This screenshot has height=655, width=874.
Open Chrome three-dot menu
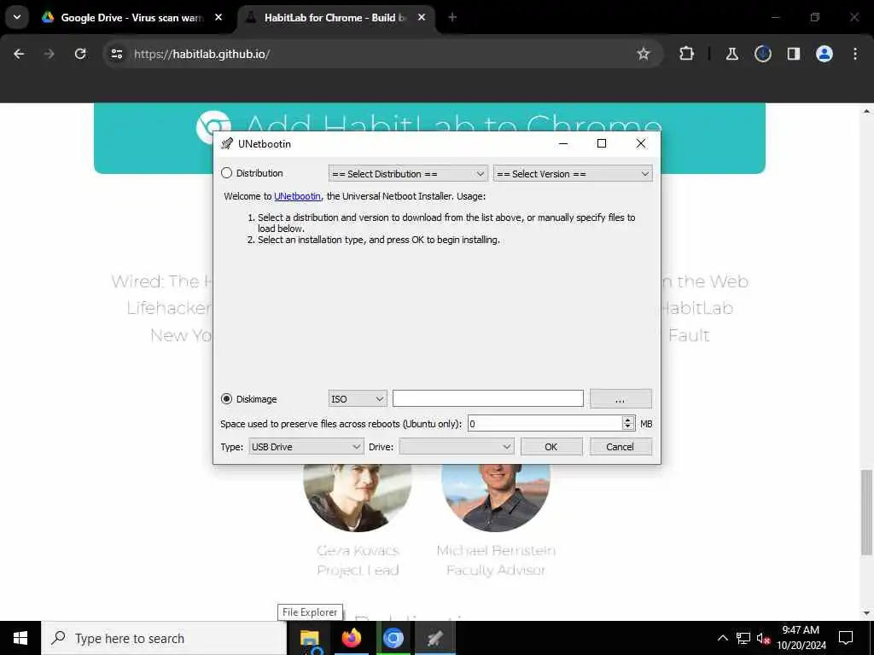coord(855,54)
